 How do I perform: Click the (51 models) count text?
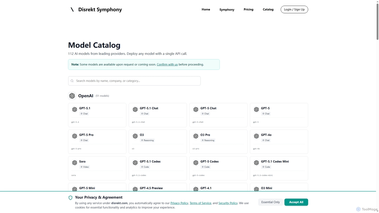pos(102,96)
